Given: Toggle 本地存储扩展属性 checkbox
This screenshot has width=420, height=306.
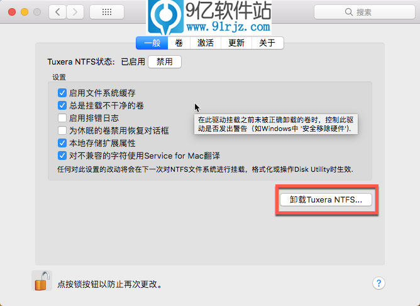Looking at the screenshot, I should pos(62,143).
